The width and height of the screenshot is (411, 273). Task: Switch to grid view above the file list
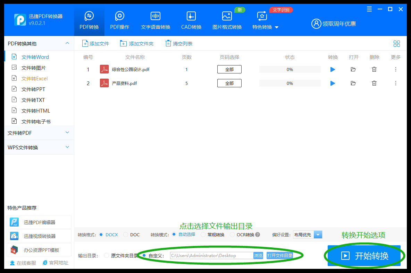coord(397,43)
